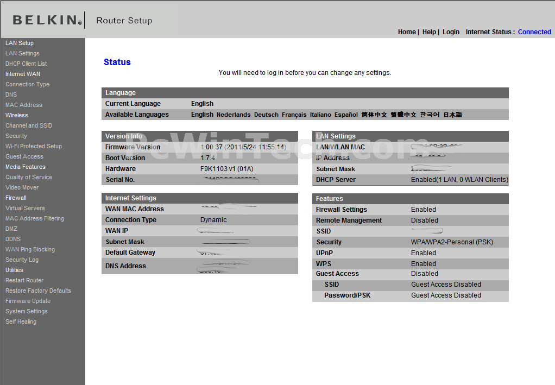555x385 pixels.
Task: Click the LAN Setup sidebar heading
Action: [x=20, y=43]
